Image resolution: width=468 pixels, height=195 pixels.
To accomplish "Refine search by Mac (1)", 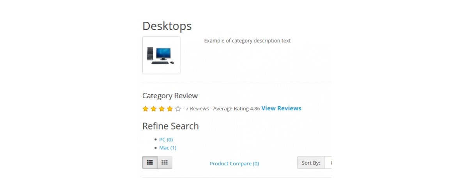I will pyautogui.click(x=168, y=148).
